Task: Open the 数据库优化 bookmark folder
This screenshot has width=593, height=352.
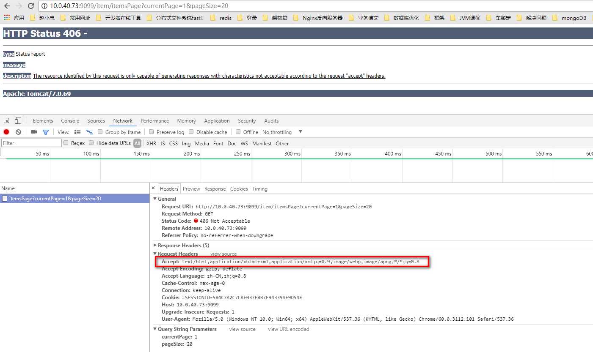Action: [x=402, y=18]
